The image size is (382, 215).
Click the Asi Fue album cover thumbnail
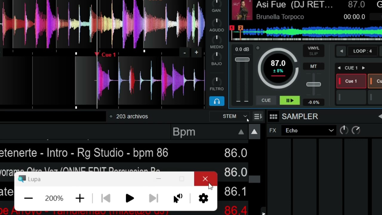(x=242, y=10)
